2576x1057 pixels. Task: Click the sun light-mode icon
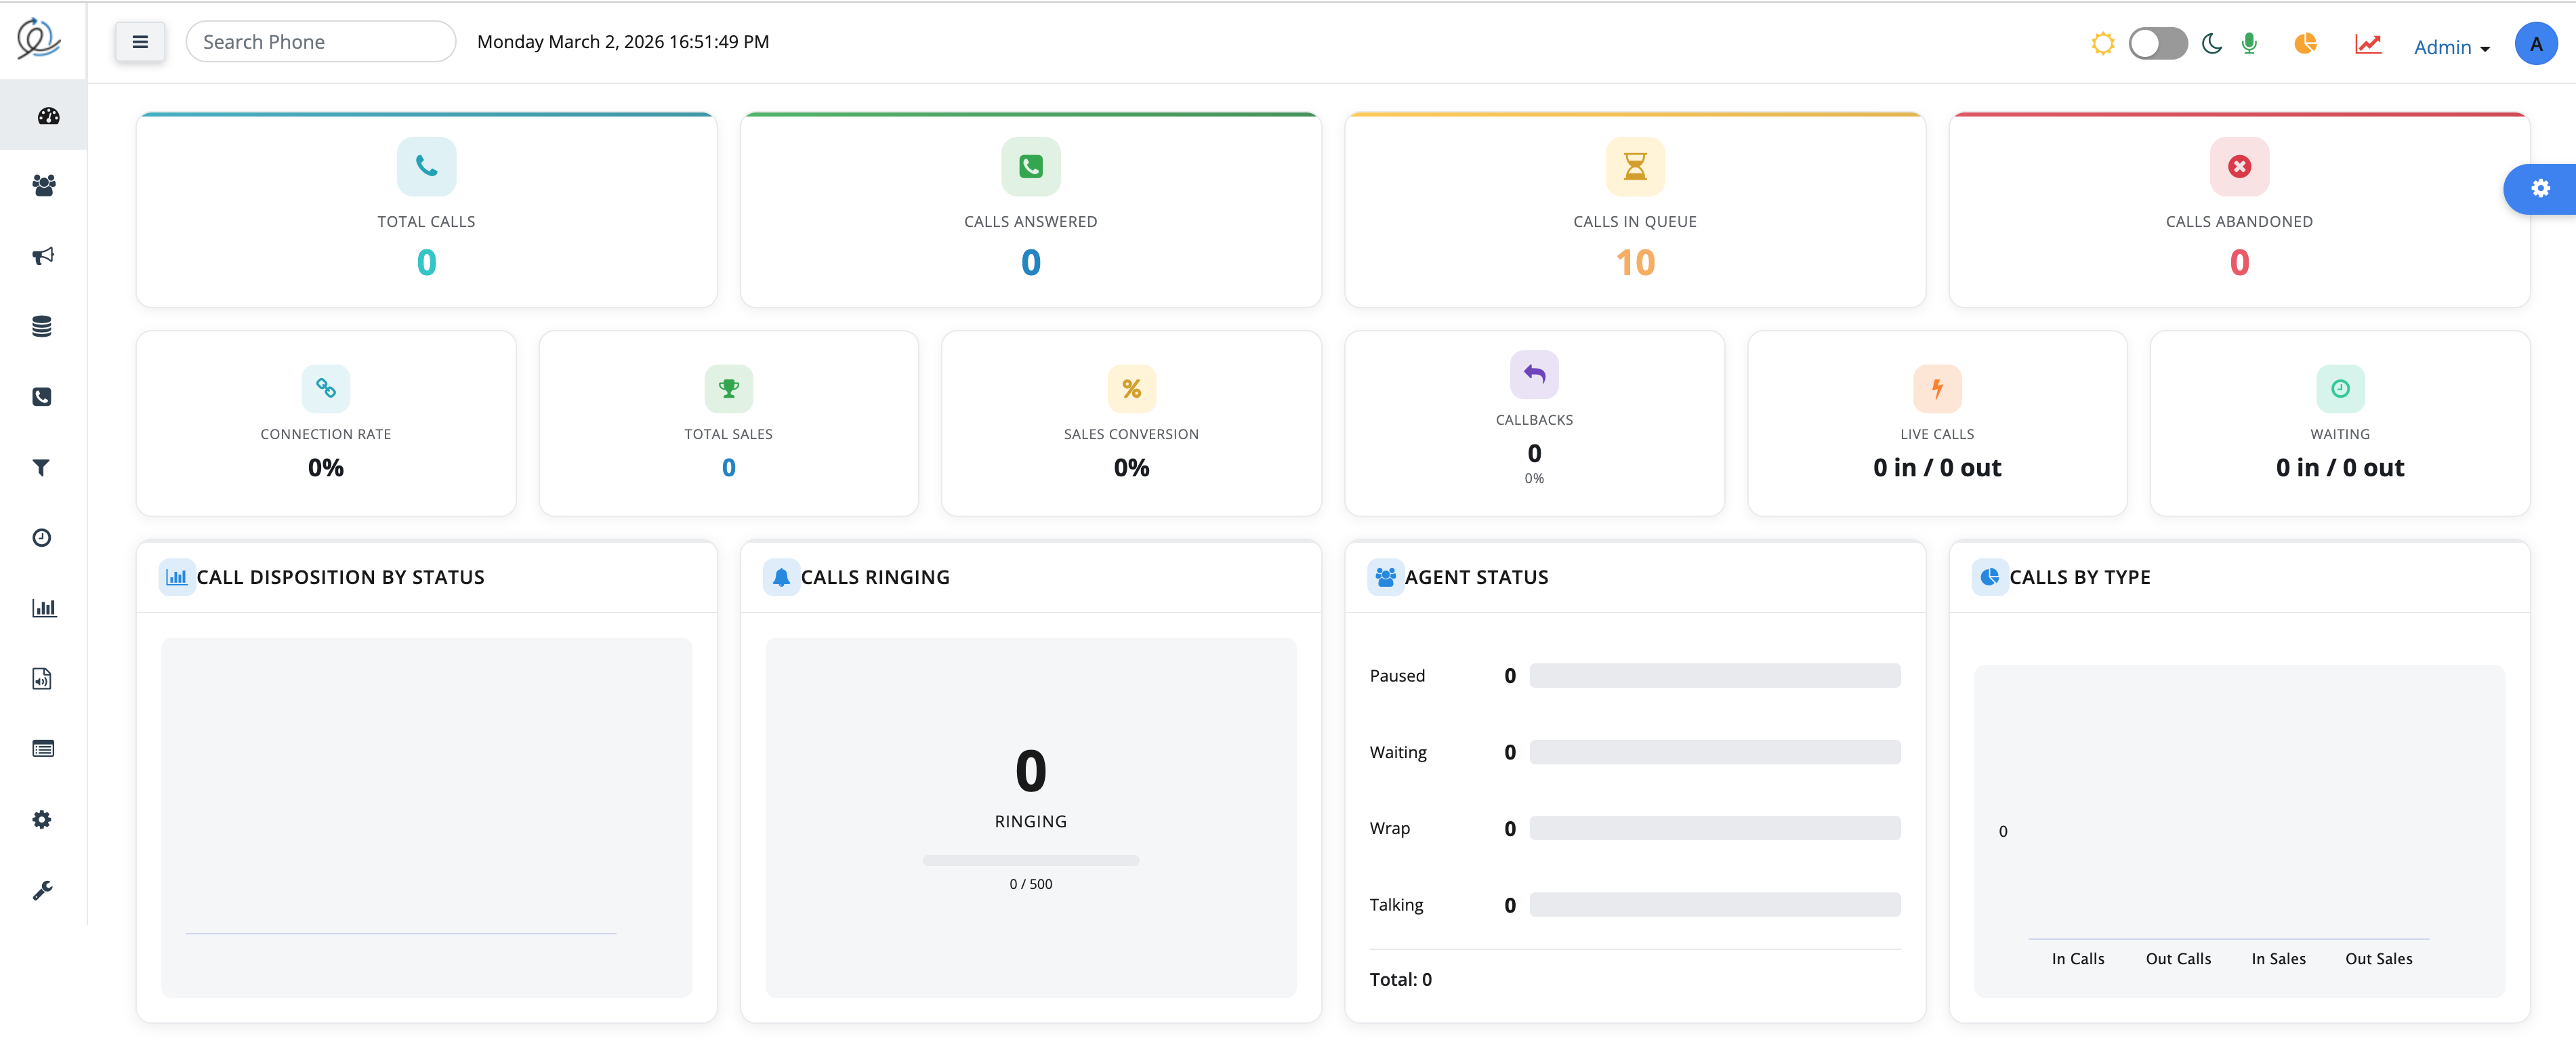point(2103,43)
